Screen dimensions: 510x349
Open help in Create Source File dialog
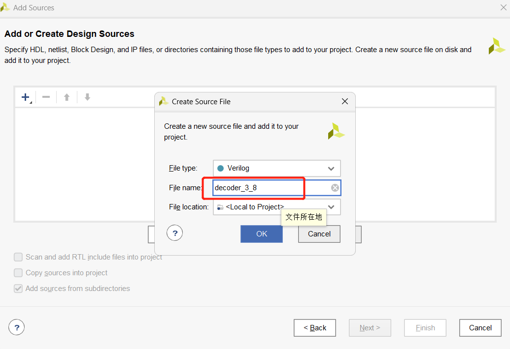click(174, 233)
